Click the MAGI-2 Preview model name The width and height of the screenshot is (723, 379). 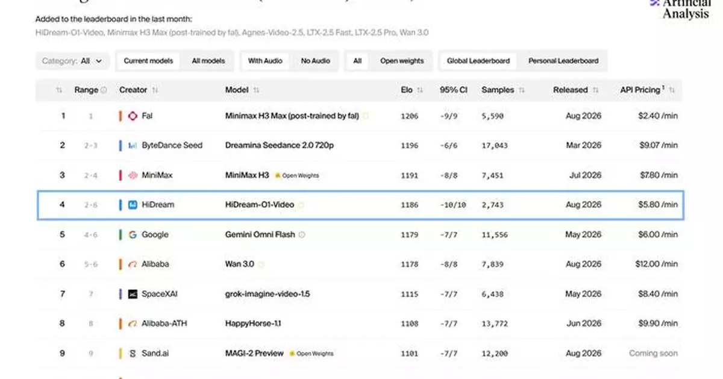tap(254, 353)
